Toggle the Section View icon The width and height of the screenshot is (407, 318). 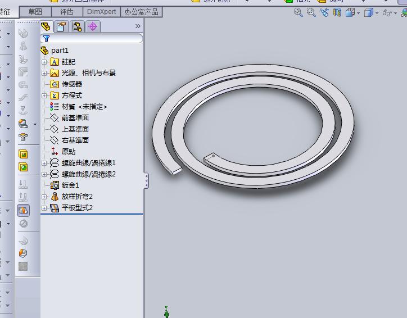tap(337, 12)
